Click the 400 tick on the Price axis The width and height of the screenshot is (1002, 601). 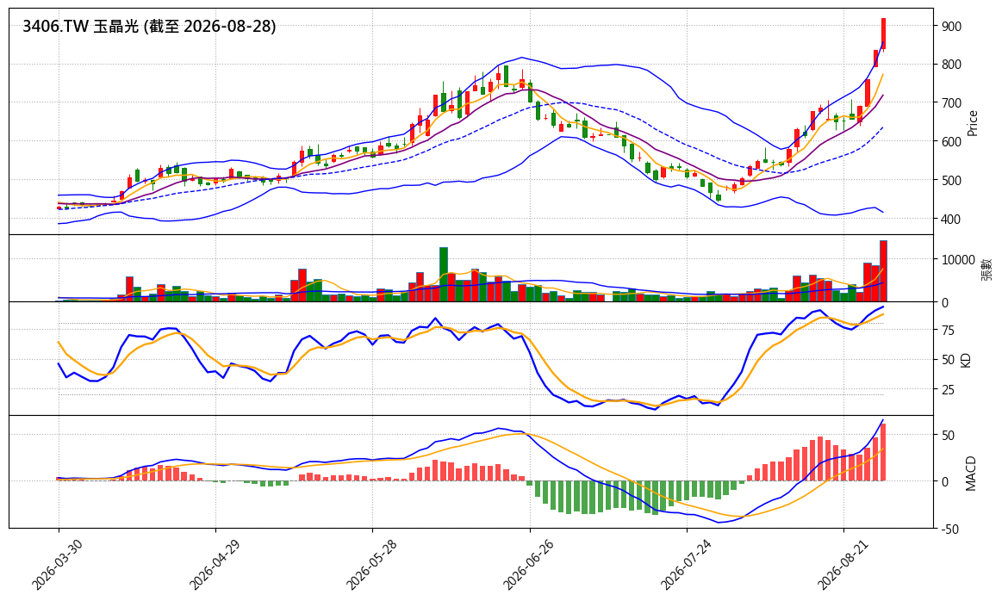951,219
